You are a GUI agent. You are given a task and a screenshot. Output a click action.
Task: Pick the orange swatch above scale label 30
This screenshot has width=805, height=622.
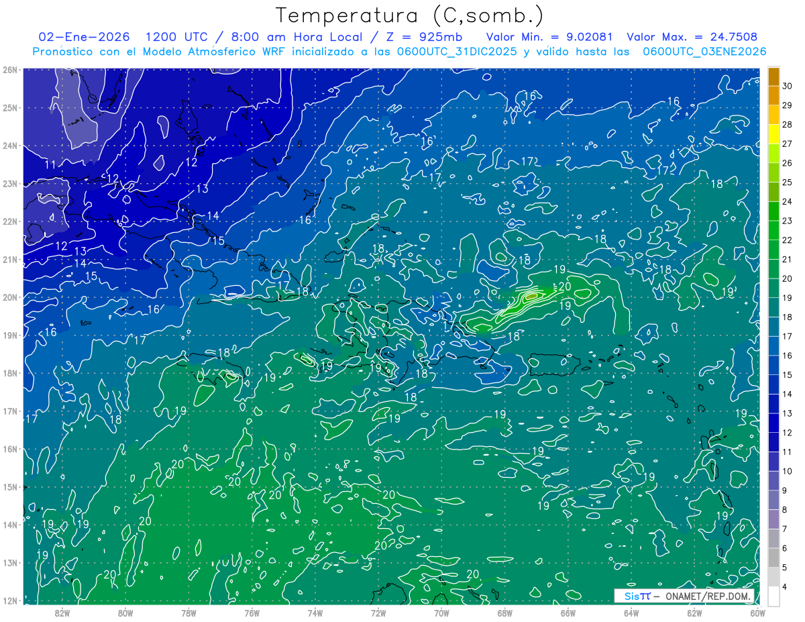tap(773, 76)
